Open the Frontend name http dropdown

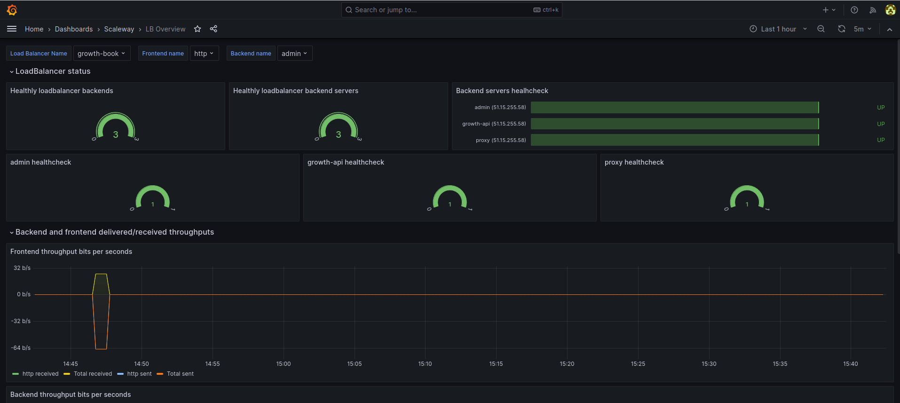(x=204, y=54)
